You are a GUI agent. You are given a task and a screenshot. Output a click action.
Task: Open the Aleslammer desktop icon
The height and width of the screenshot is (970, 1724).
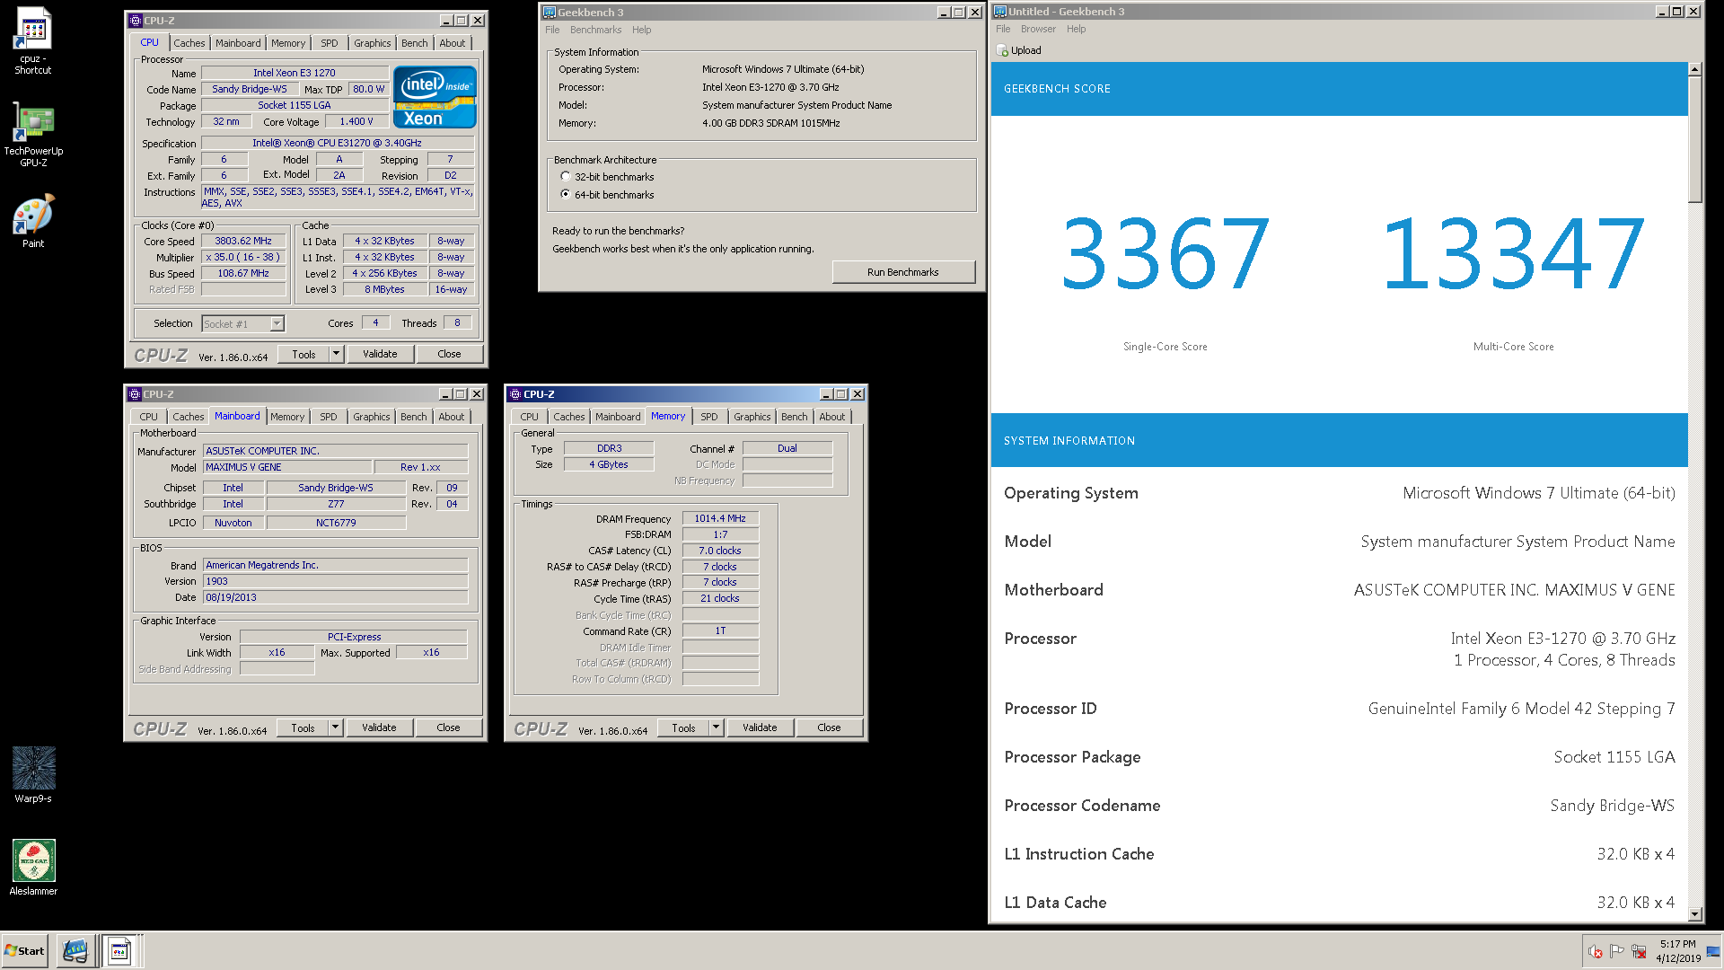coord(33,867)
